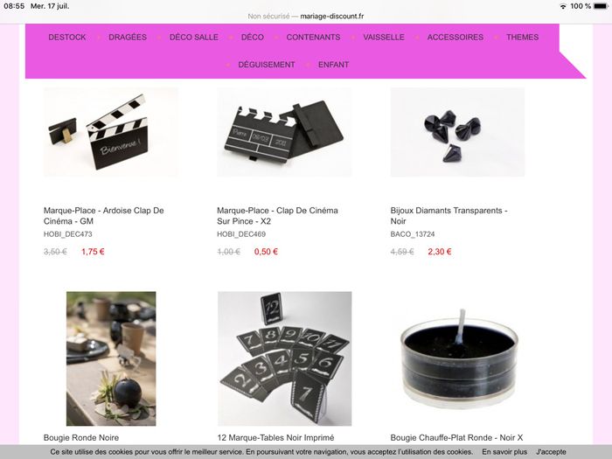
Task: Go to the DÉGUISEMENT category
Action: [x=267, y=65]
